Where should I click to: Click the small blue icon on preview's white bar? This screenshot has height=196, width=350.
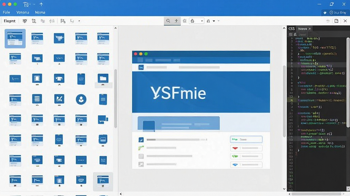pos(141,67)
